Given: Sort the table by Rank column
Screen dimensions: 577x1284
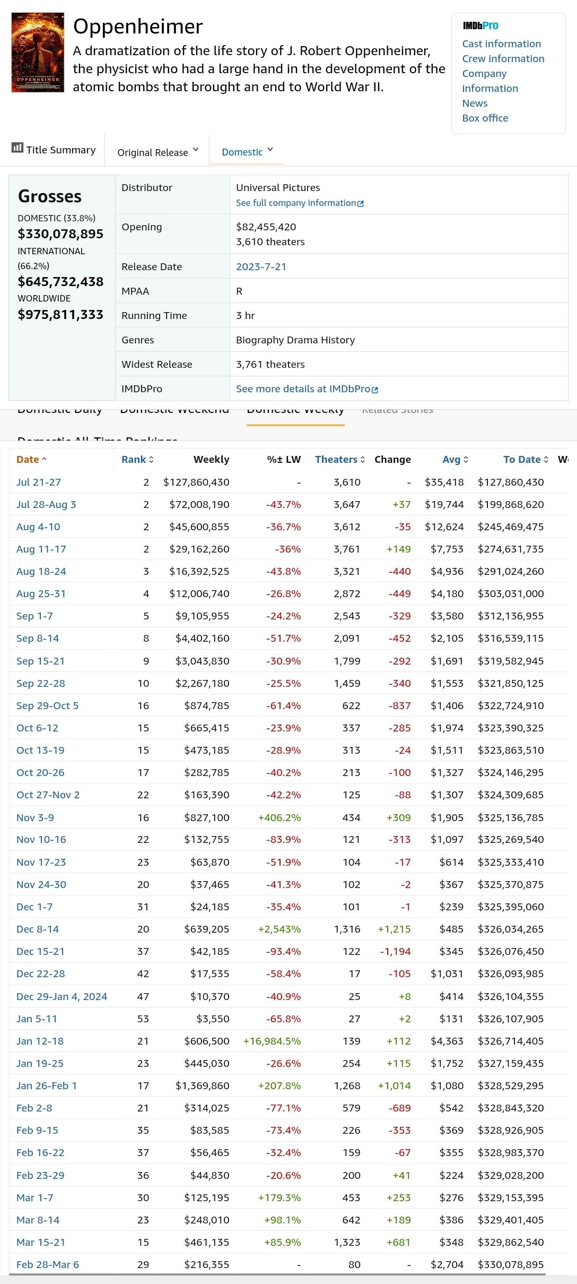Looking at the screenshot, I should 137,460.
